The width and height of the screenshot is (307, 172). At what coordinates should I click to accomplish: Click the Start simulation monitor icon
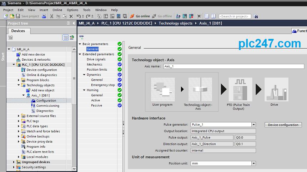click(119, 16)
